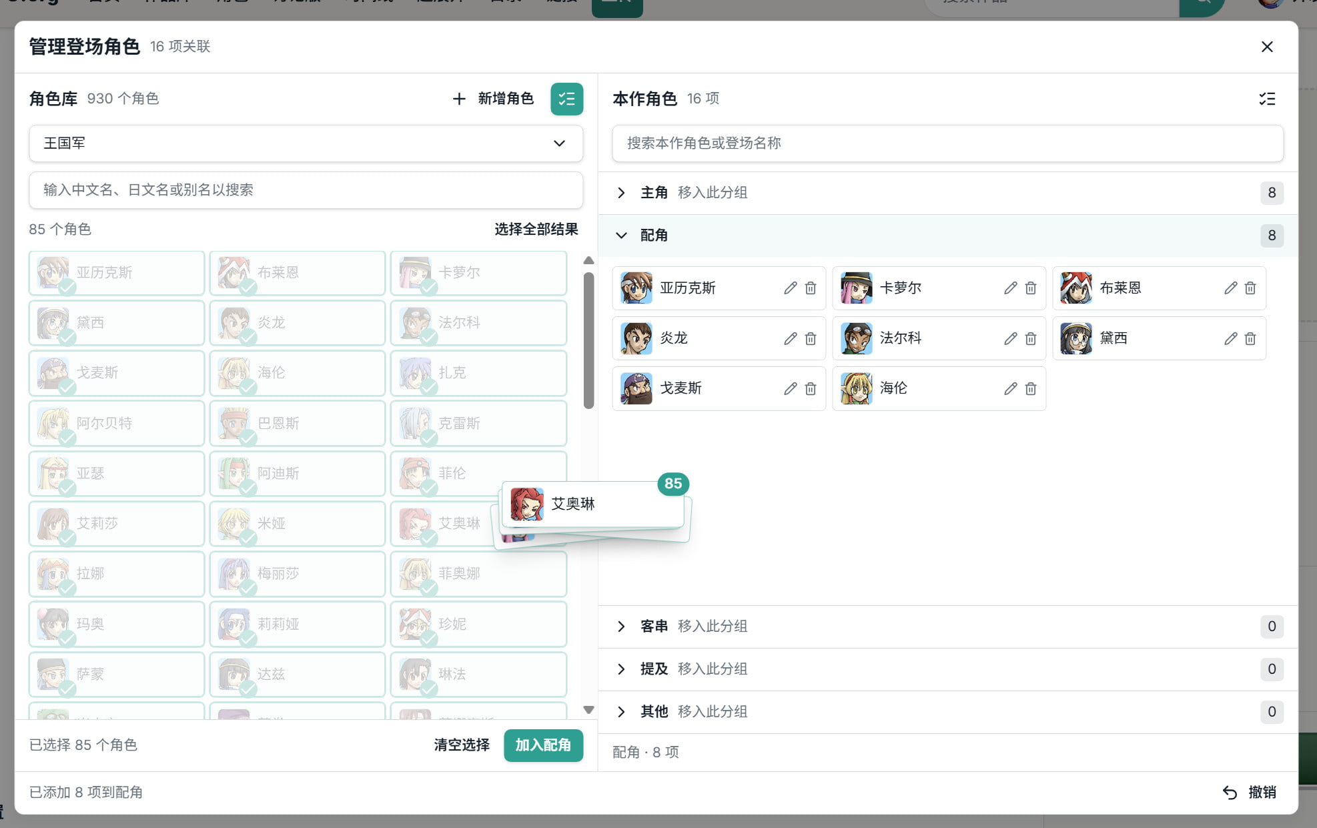Expand the 客串 group
Image resolution: width=1317 pixels, height=828 pixels.
621,627
